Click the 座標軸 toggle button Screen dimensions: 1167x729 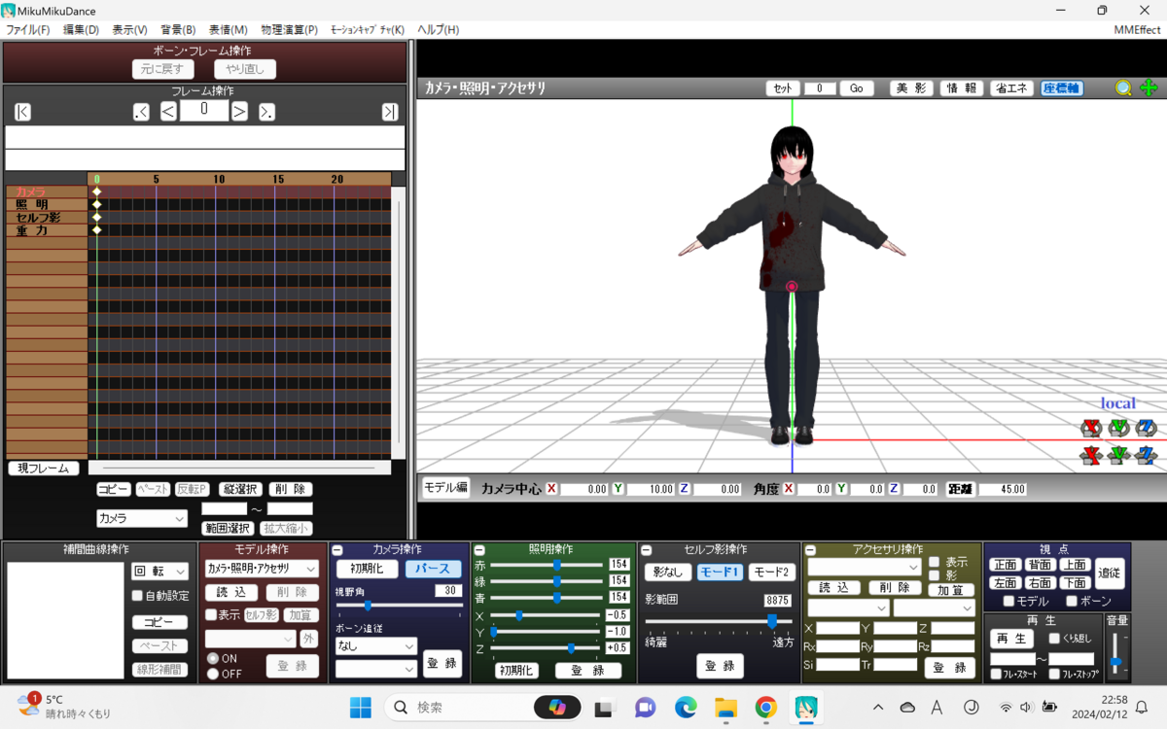(x=1062, y=88)
